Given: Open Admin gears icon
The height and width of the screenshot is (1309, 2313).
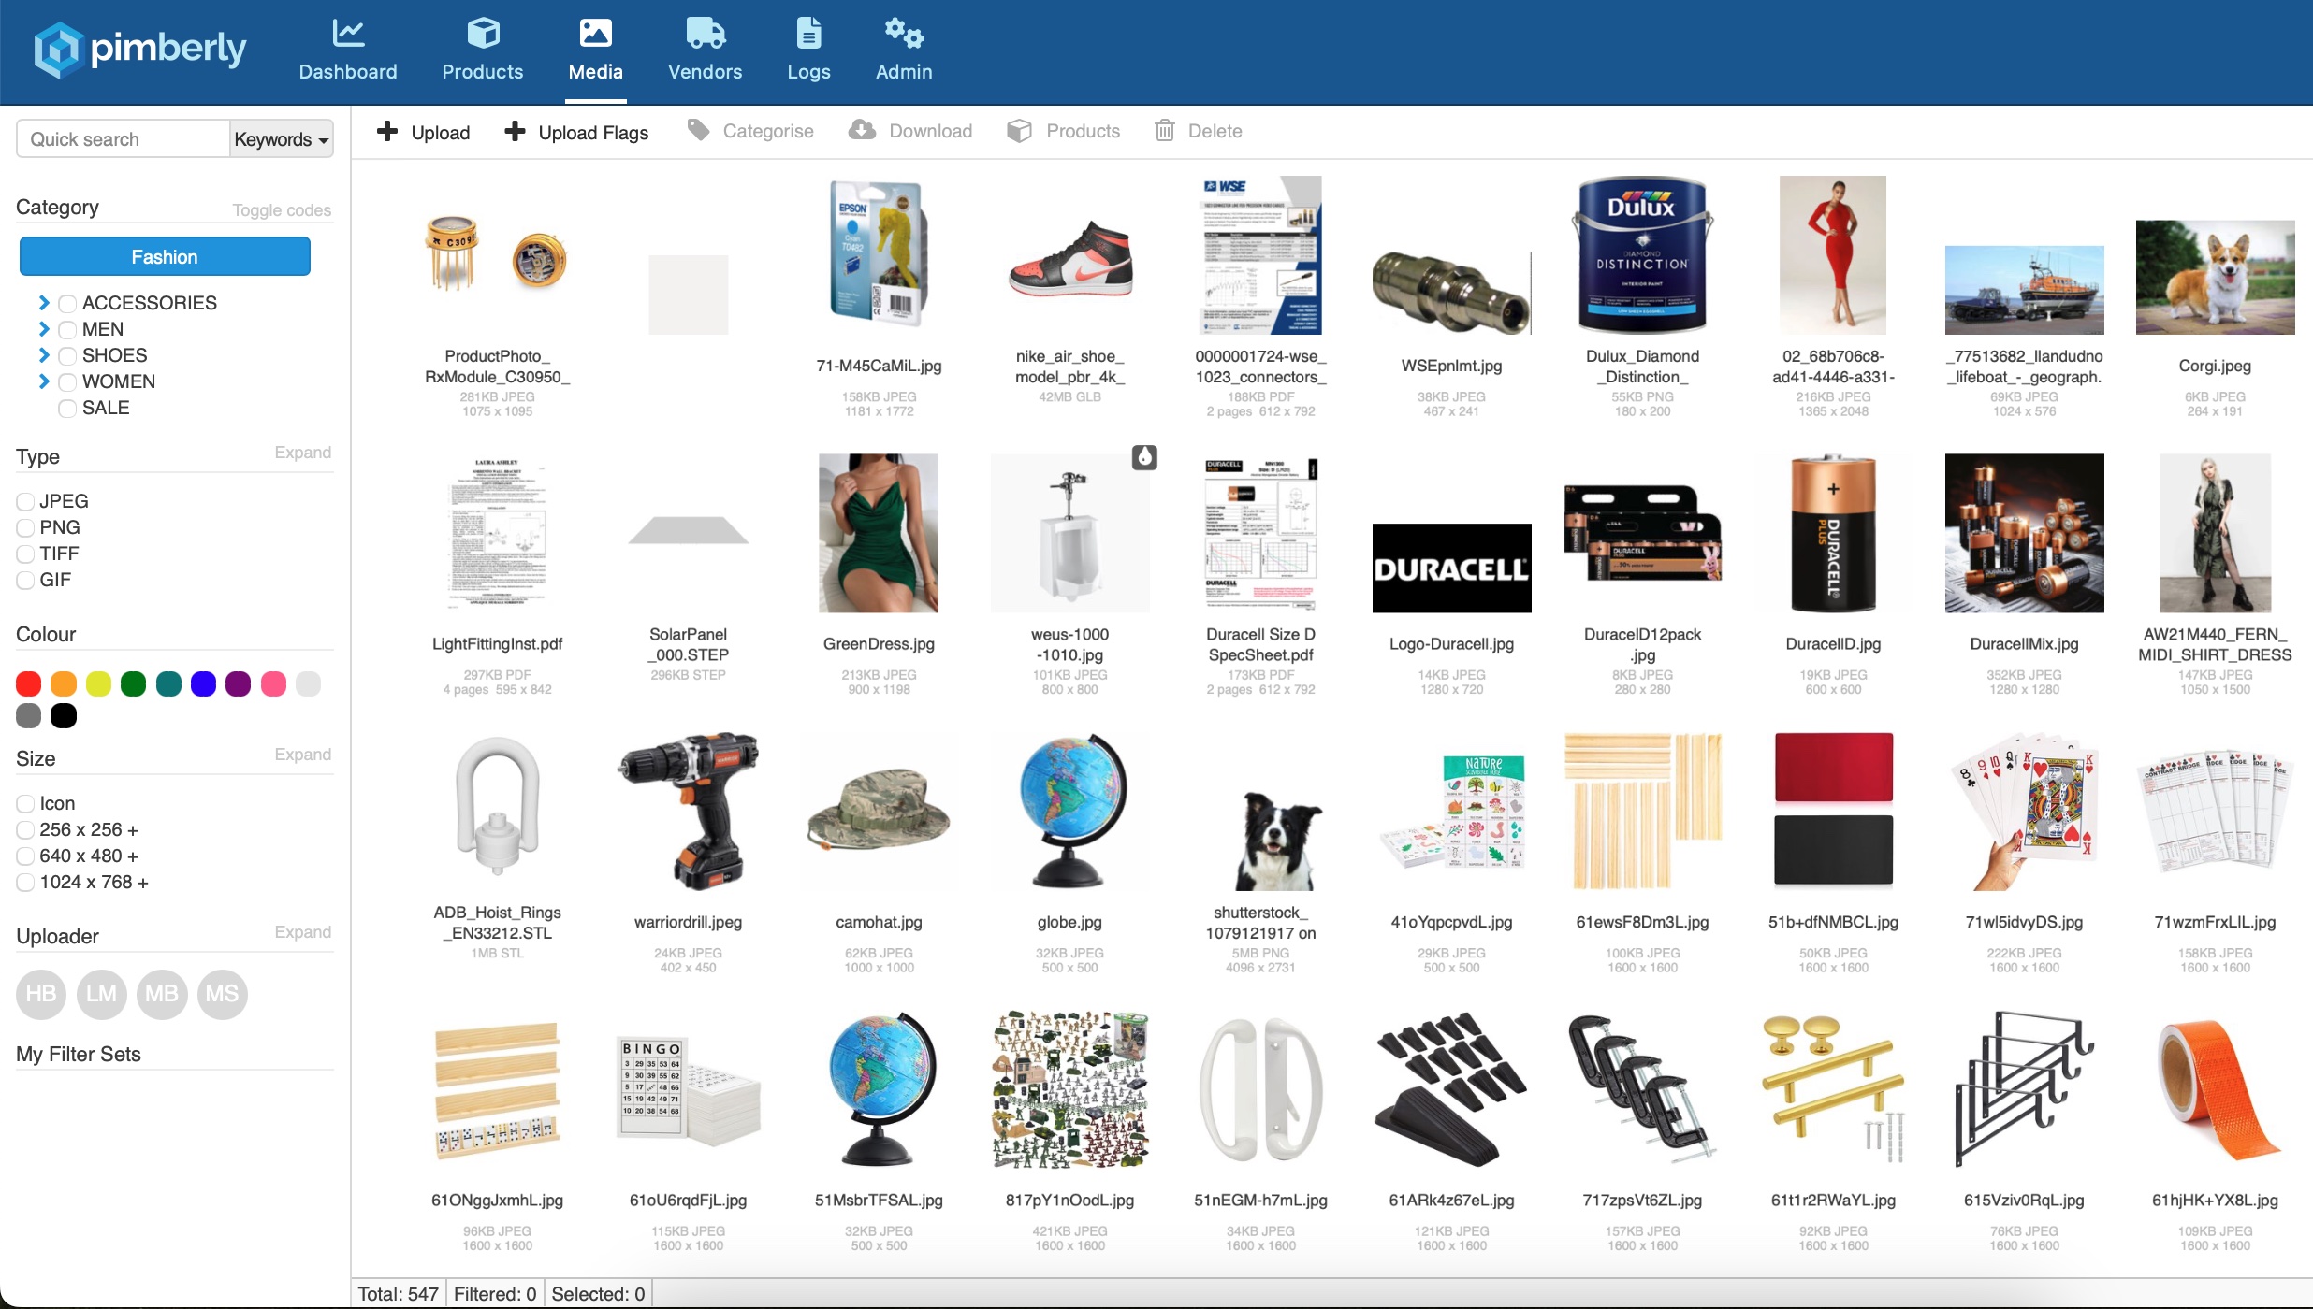Looking at the screenshot, I should (x=904, y=34).
